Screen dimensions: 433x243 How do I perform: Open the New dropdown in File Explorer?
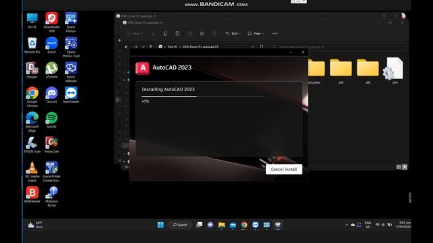tap(135, 34)
